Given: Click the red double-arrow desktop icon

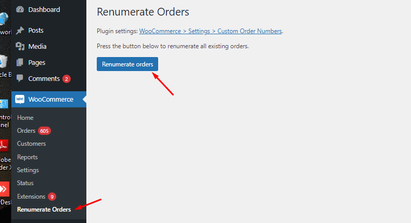Looking at the screenshot, I should [4, 189].
